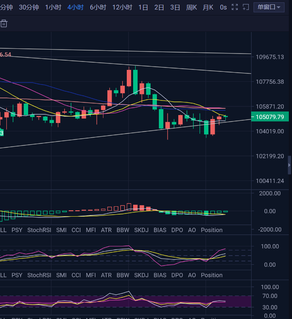Image resolution: width=292 pixels, height=319 pixels.
Task: Click the trash delete-drawings icon
Action: point(4,23)
